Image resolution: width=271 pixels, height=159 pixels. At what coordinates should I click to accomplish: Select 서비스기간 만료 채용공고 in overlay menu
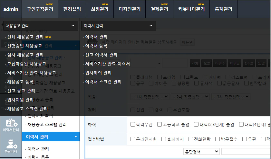tap(32, 73)
